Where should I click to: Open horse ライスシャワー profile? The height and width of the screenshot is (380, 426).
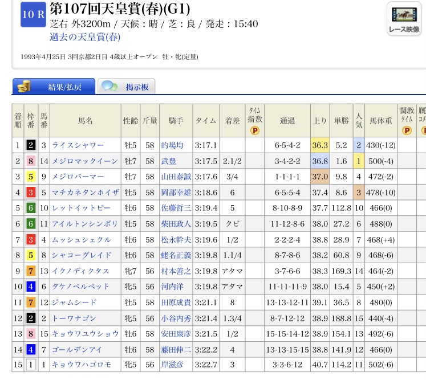[x=78, y=145]
